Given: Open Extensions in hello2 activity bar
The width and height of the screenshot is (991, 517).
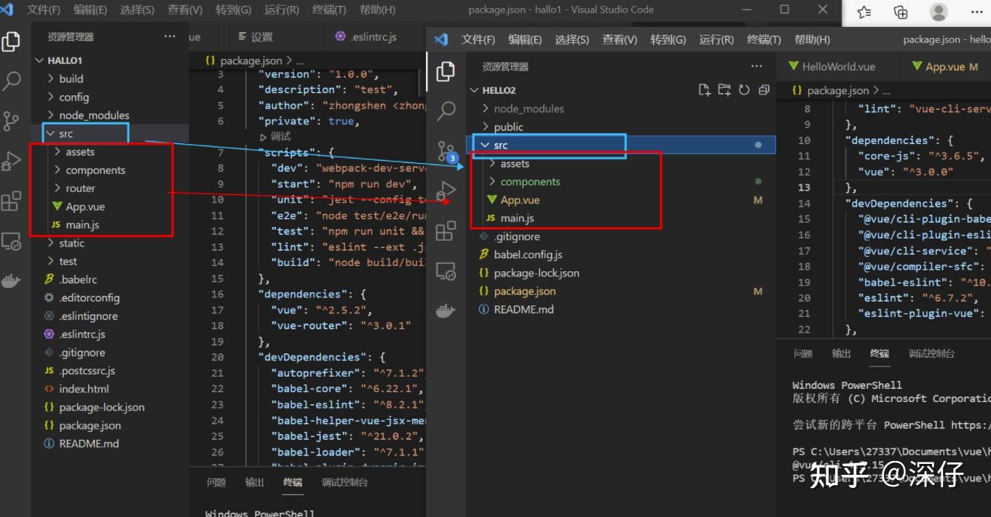Looking at the screenshot, I should (x=446, y=231).
